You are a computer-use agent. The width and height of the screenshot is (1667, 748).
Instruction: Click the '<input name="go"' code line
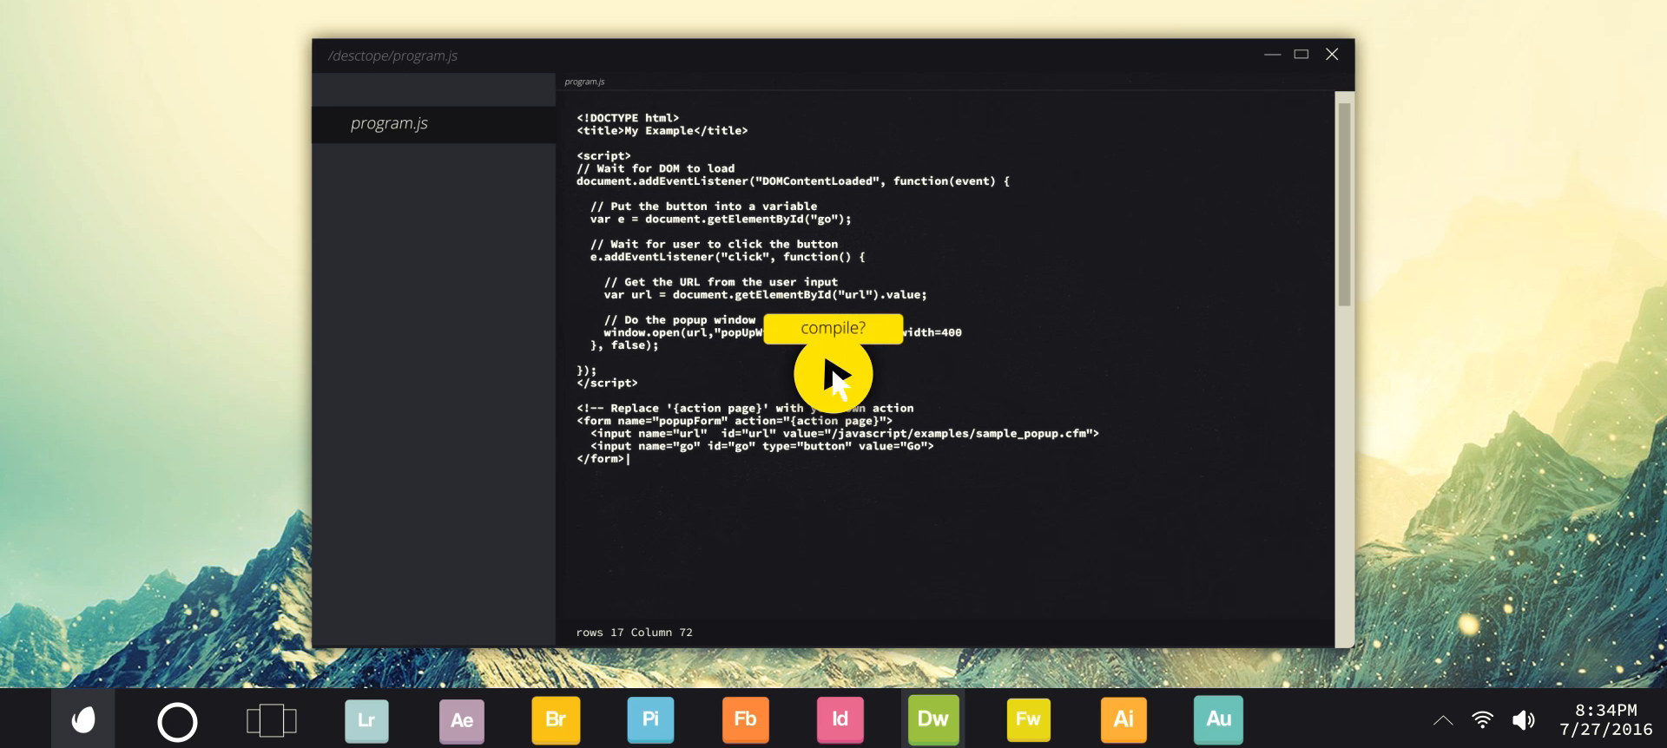(x=762, y=446)
